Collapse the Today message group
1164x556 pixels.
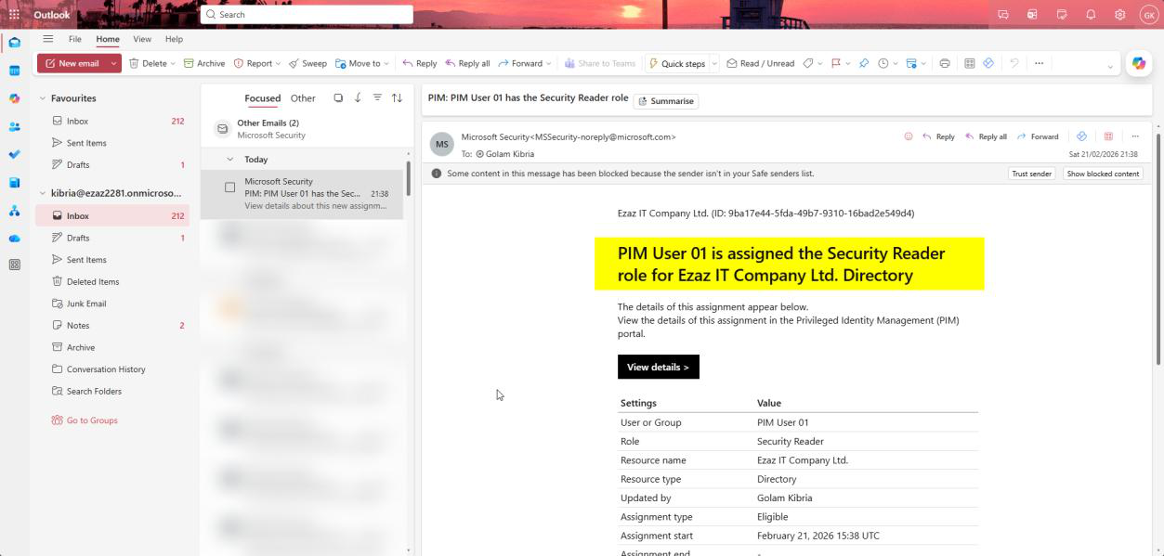click(230, 159)
